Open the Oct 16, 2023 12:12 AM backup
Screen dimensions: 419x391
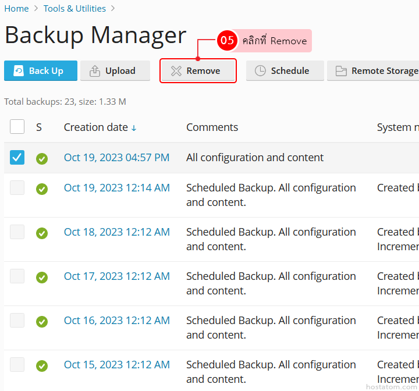point(116,321)
